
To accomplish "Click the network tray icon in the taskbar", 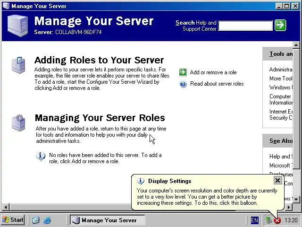I will tap(268, 220).
